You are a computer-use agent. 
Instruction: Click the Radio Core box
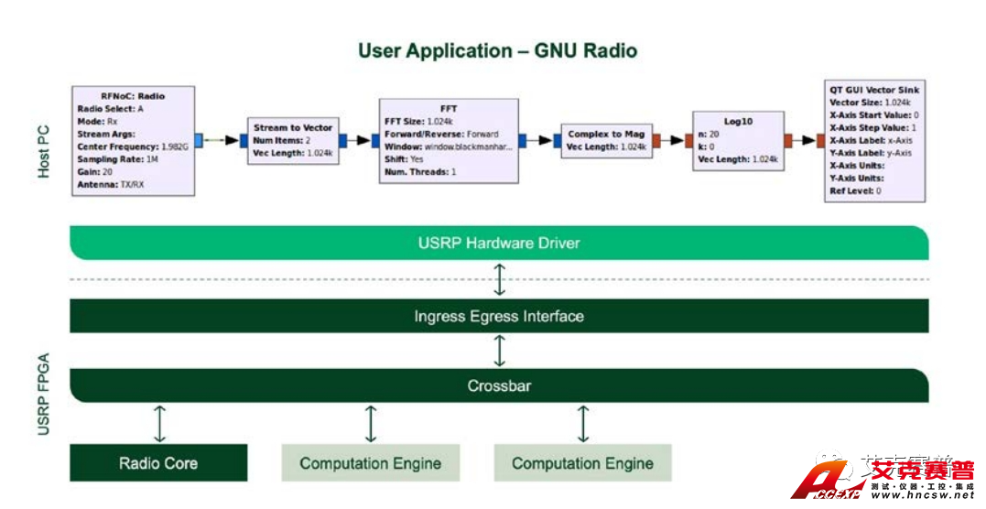click(158, 463)
